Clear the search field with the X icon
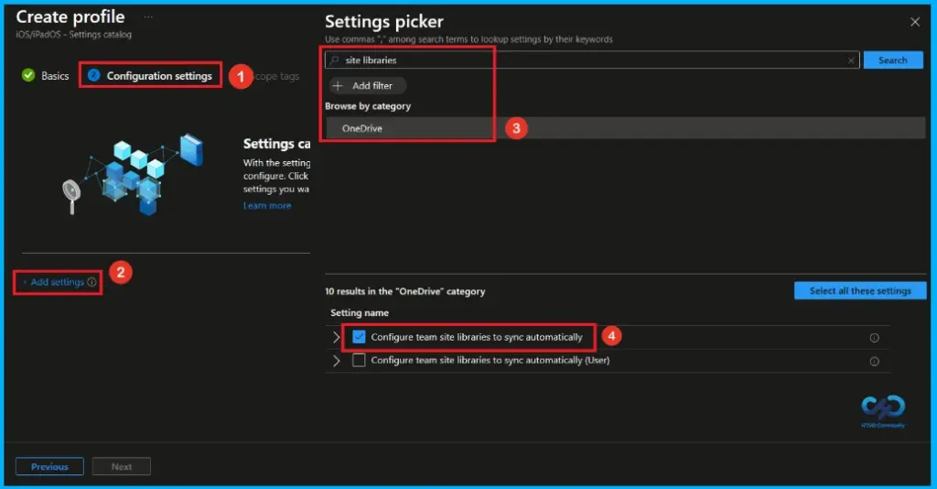 tap(851, 60)
